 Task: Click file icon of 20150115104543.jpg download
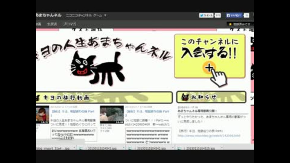[81, 148]
